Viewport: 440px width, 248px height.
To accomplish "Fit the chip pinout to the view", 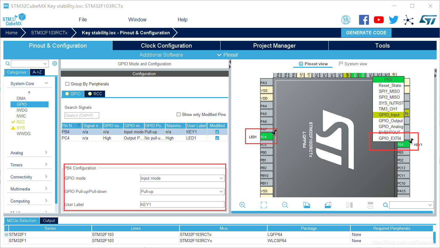I will click(264, 205).
